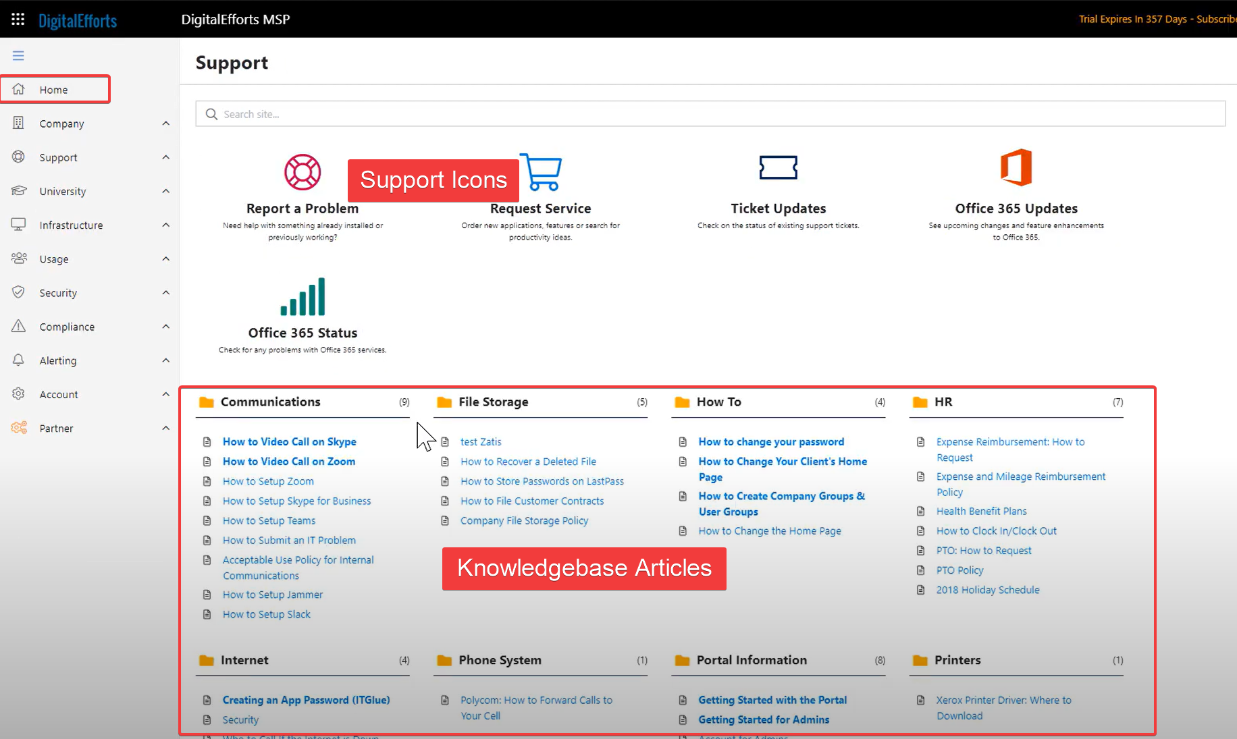The image size is (1237, 739).
Task: Open Getting Started with the Portal
Action: click(x=772, y=700)
